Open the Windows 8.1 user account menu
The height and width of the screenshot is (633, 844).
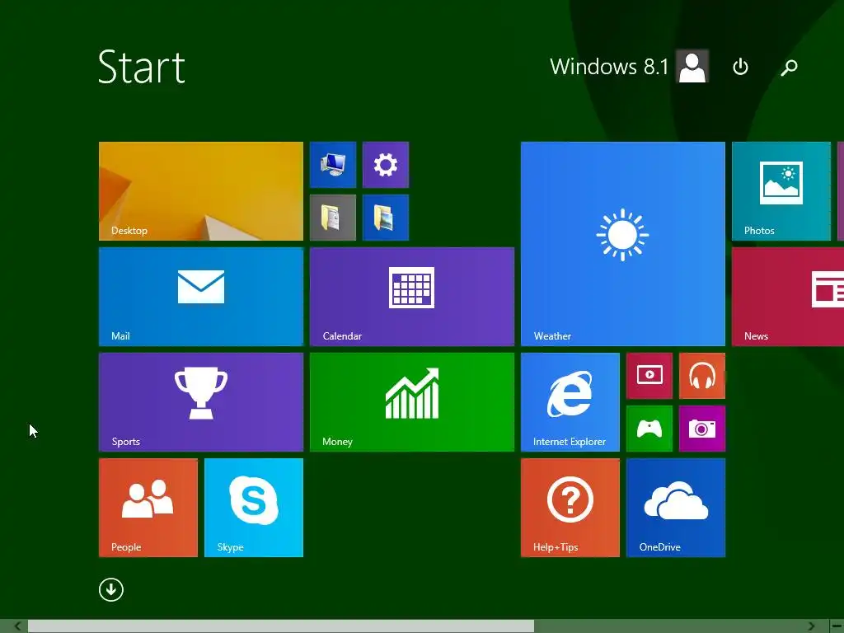629,66
